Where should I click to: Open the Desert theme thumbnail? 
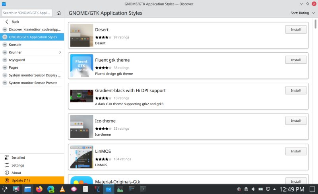coord(82,35)
